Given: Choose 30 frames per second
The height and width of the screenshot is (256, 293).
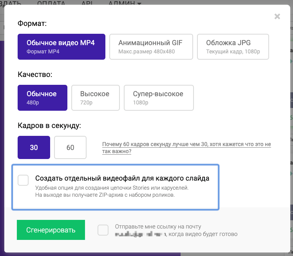Looking at the screenshot, I should click(34, 148).
